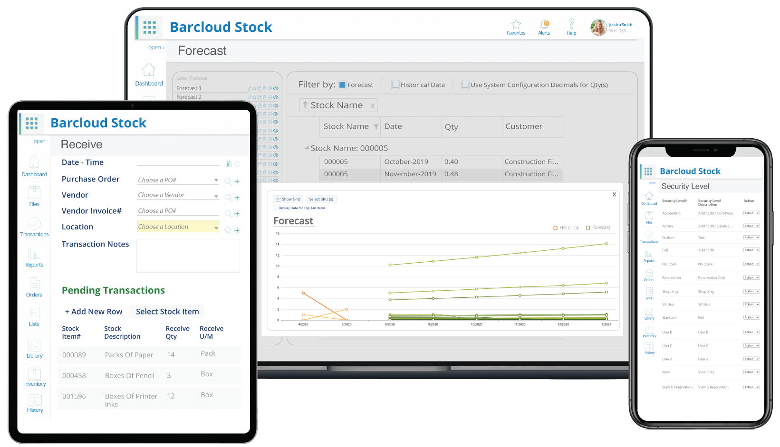Edit Forecast 1 with pencil icon
Screen dimensions: 780x447
(250, 88)
